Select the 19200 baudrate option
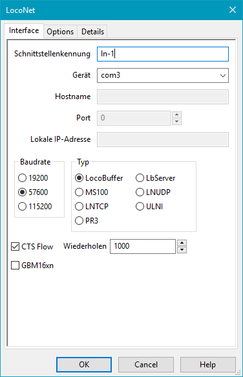This screenshot has height=377, width=243. point(23,178)
